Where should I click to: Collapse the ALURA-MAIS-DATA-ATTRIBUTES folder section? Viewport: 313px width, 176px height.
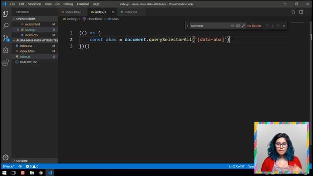35,40
